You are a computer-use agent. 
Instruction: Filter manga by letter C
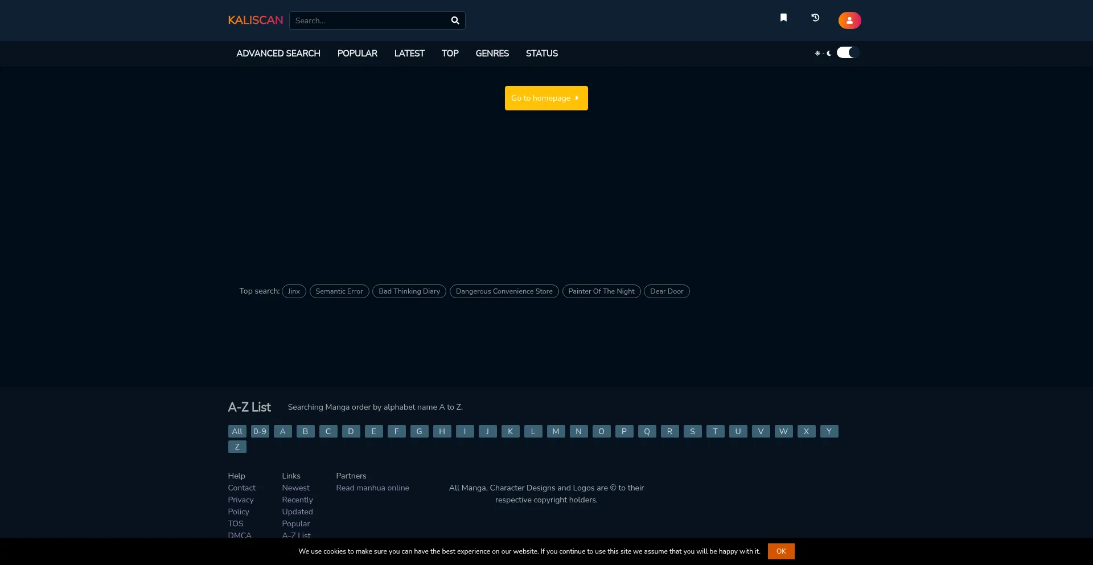click(x=328, y=431)
